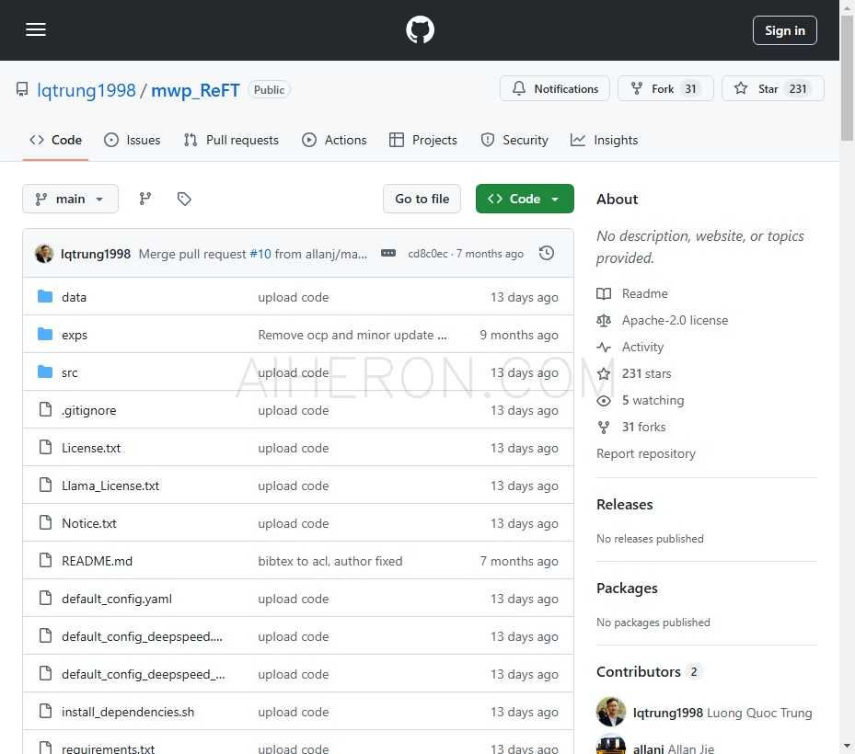Open commit cd8c0ec
Image resolution: width=855 pixels, height=754 pixels.
tap(427, 254)
